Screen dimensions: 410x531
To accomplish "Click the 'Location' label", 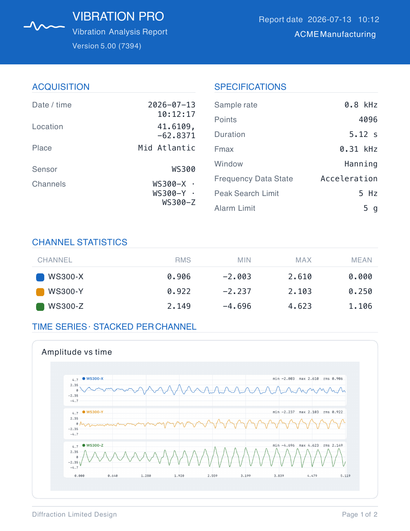I will click(x=48, y=127).
